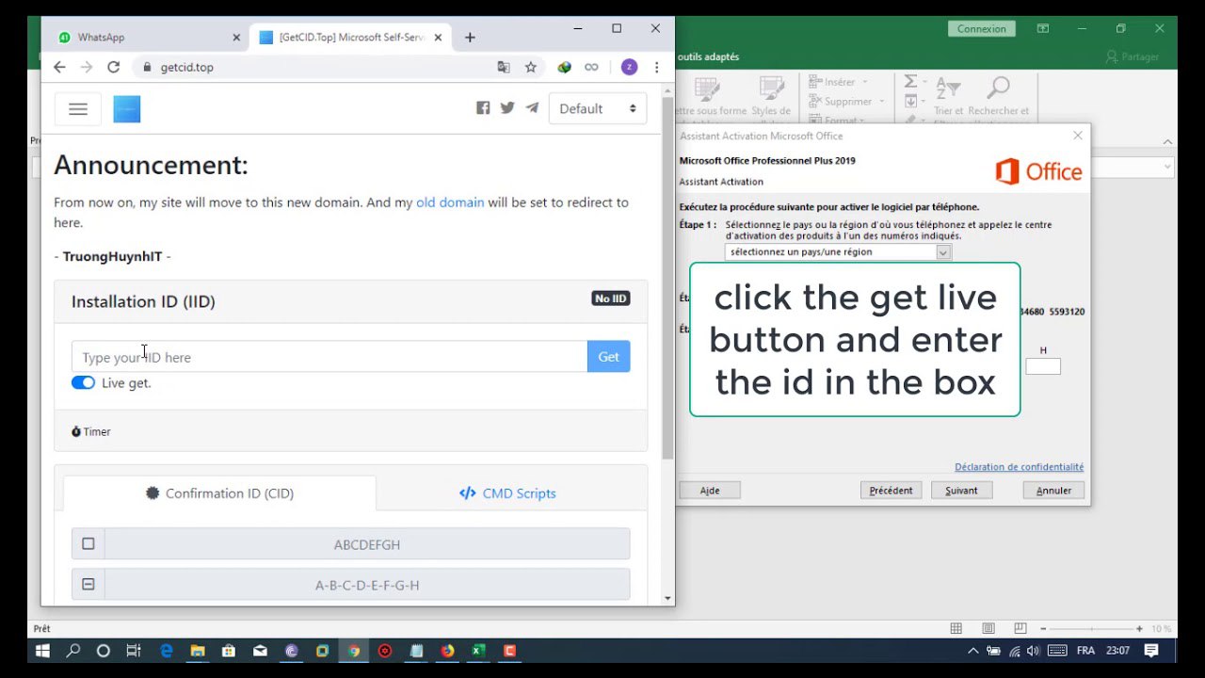Select Confirmation ID (CID) tab
The width and height of the screenshot is (1205, 678).
point(219,493)
